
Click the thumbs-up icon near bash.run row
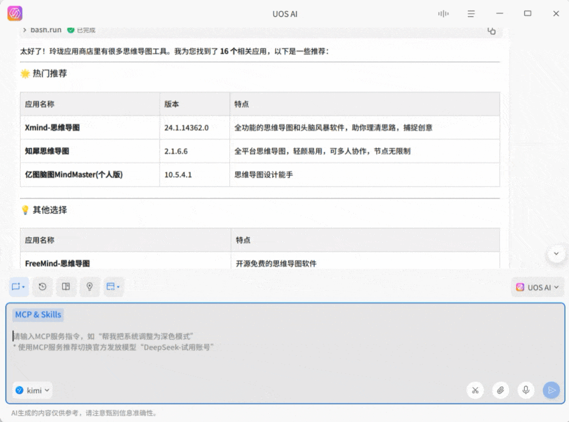tap(492, 30)
